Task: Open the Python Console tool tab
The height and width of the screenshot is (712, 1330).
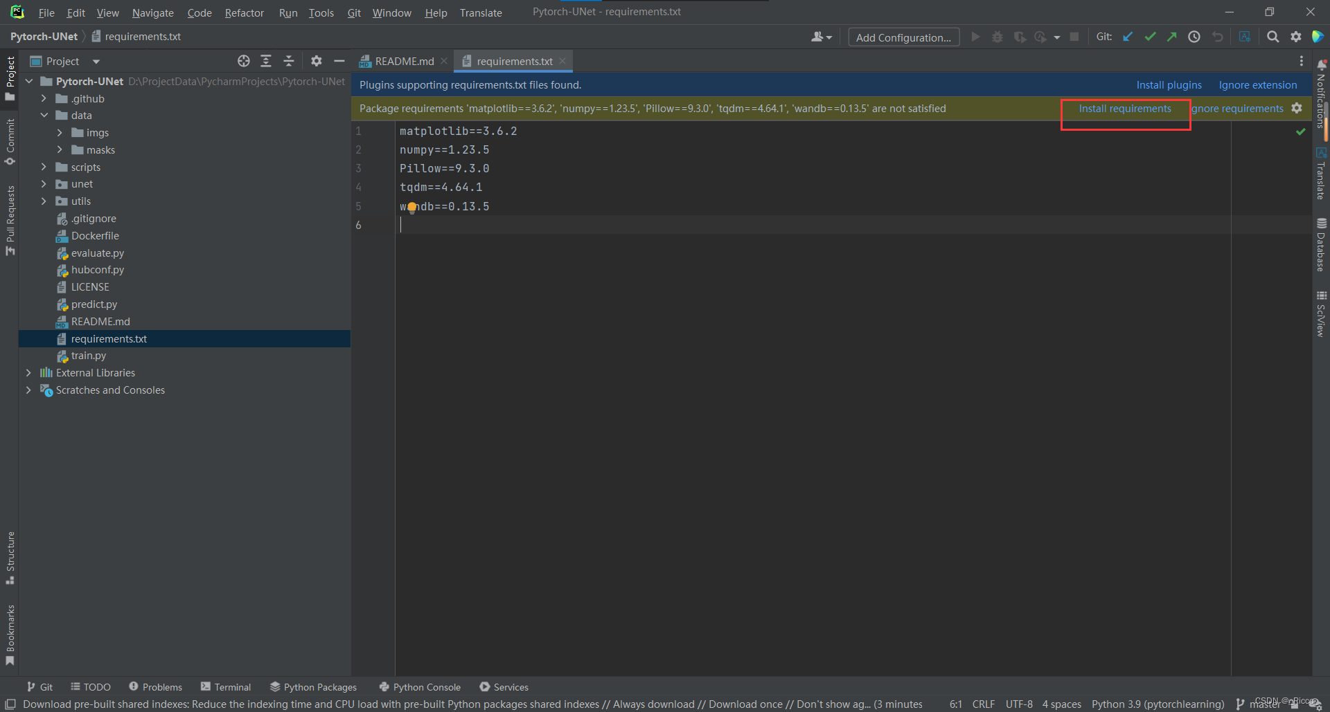Action: tap(420, 687)
